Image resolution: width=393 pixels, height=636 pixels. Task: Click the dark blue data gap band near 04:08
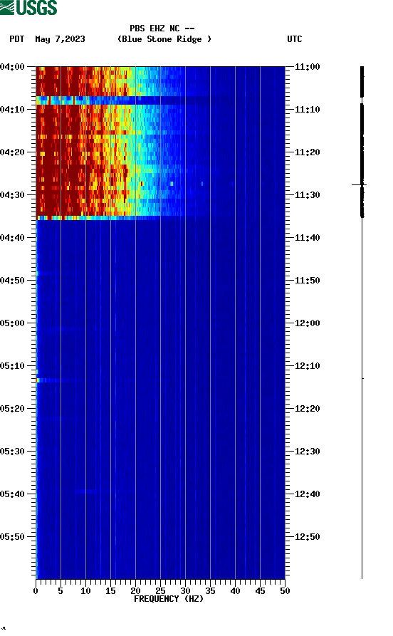[160, 100]
